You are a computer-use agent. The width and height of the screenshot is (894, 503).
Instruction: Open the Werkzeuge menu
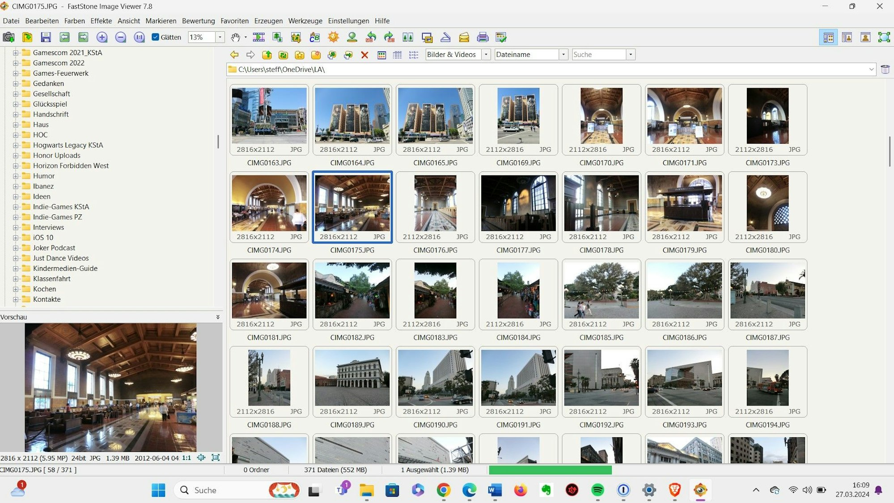pos(305,21)
